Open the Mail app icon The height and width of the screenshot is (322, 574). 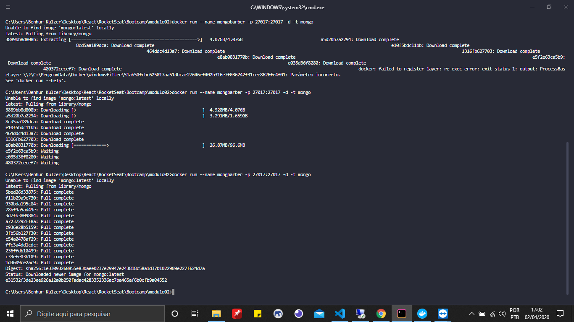[x=319, y=314]
